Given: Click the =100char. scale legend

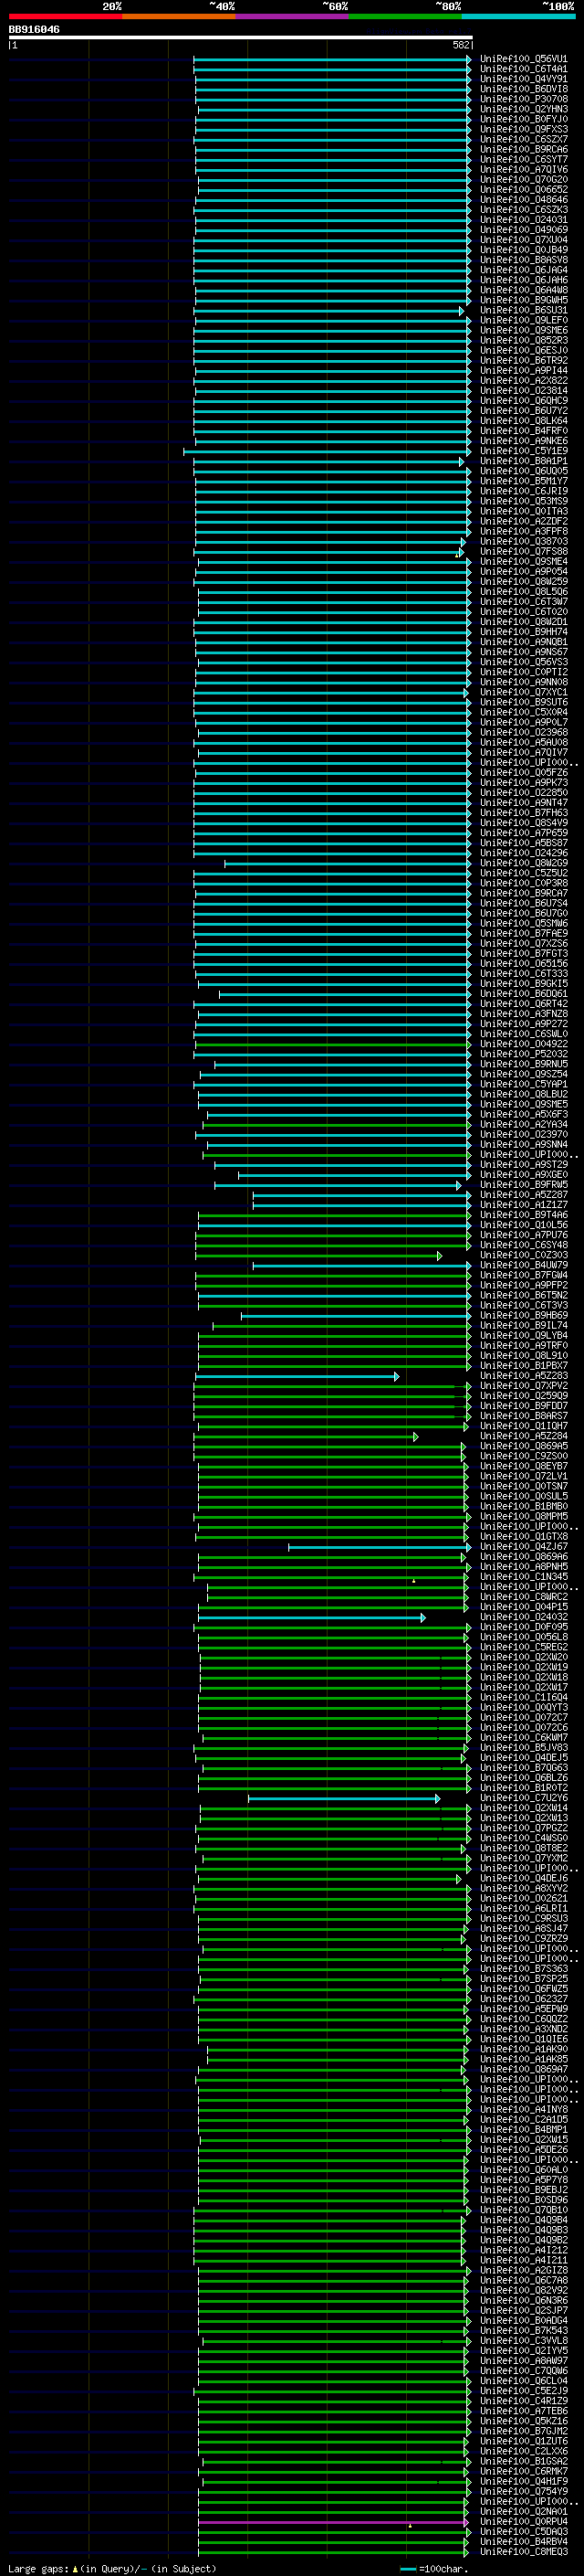Looking at the screenshot, I should point(434,2569).
